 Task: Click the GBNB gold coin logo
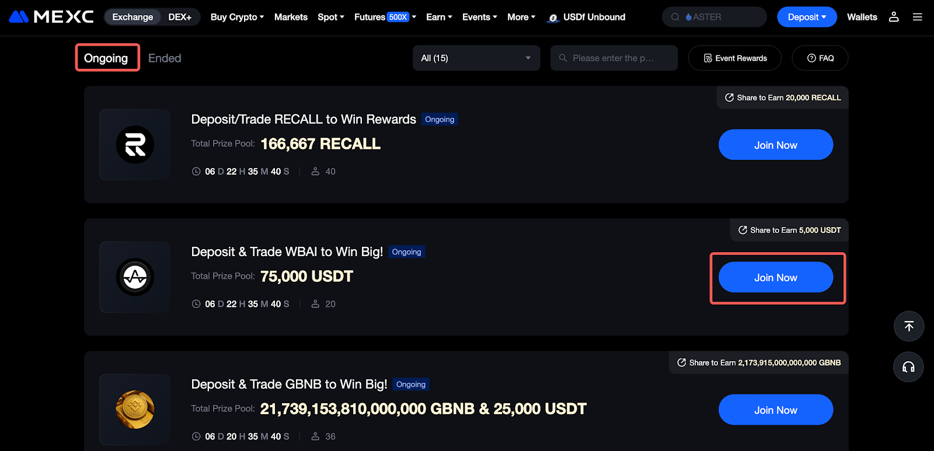135,410
